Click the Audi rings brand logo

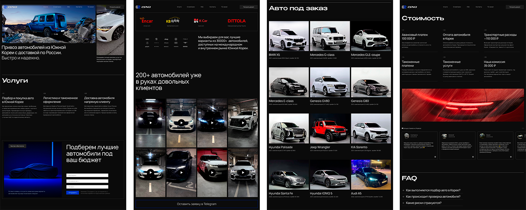point(147,40)
